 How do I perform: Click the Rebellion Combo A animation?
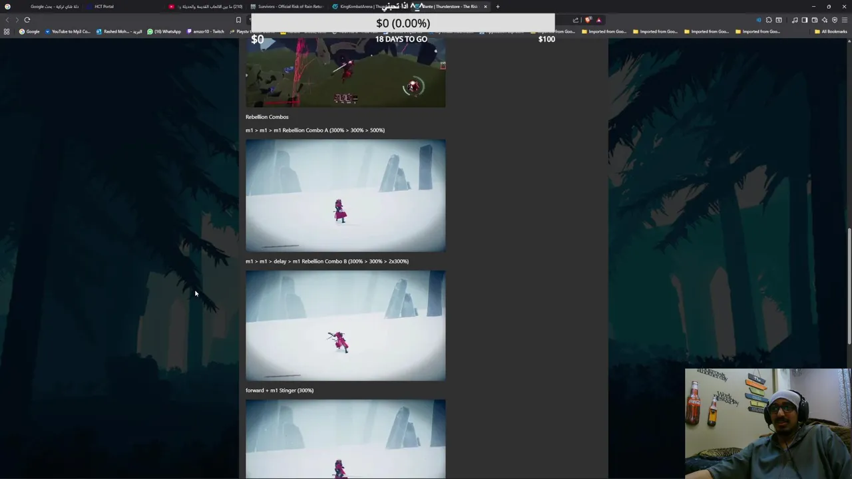[x=345, y=196]
